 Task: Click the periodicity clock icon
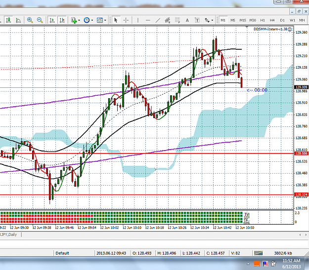tap(87, 20)
